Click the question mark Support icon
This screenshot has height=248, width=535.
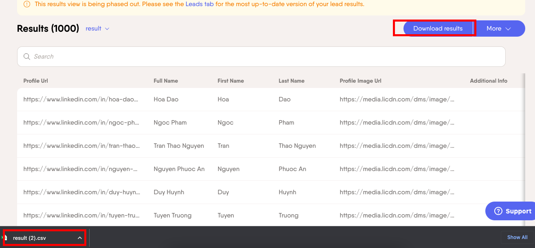(498, 211)
